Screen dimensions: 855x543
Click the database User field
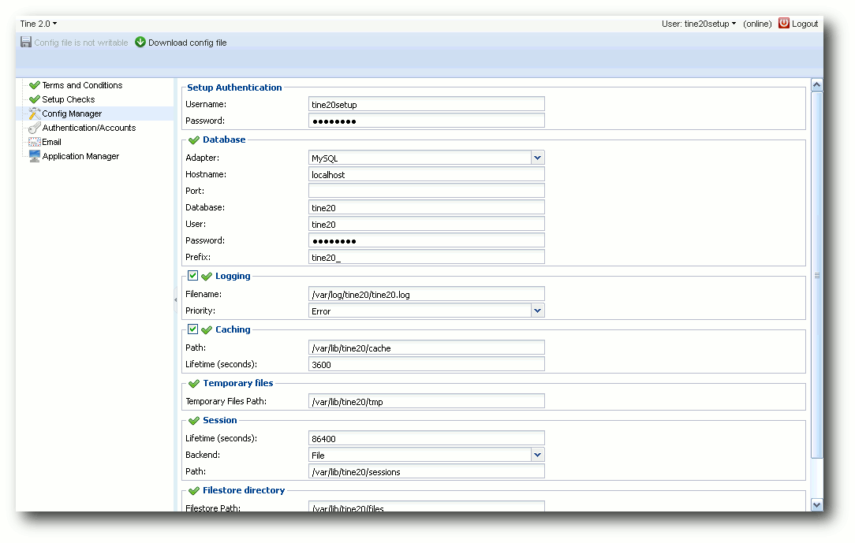(x=427, y=224)
